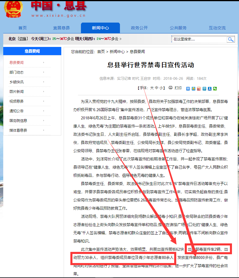239x278 pixels.
Task: Open the 政务公开 navigation tab
Action: (139, 28)
